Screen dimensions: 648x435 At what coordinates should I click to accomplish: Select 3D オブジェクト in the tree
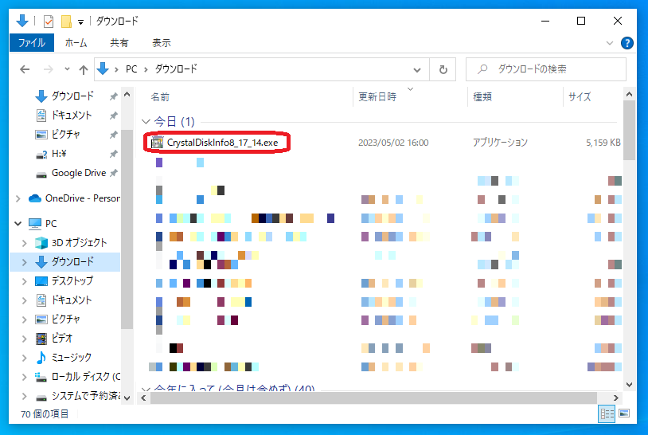[79, 243]
